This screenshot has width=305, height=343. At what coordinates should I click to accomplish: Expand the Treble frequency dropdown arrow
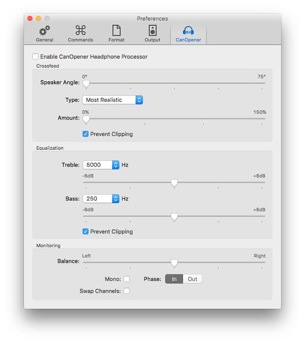click(115, 165)
